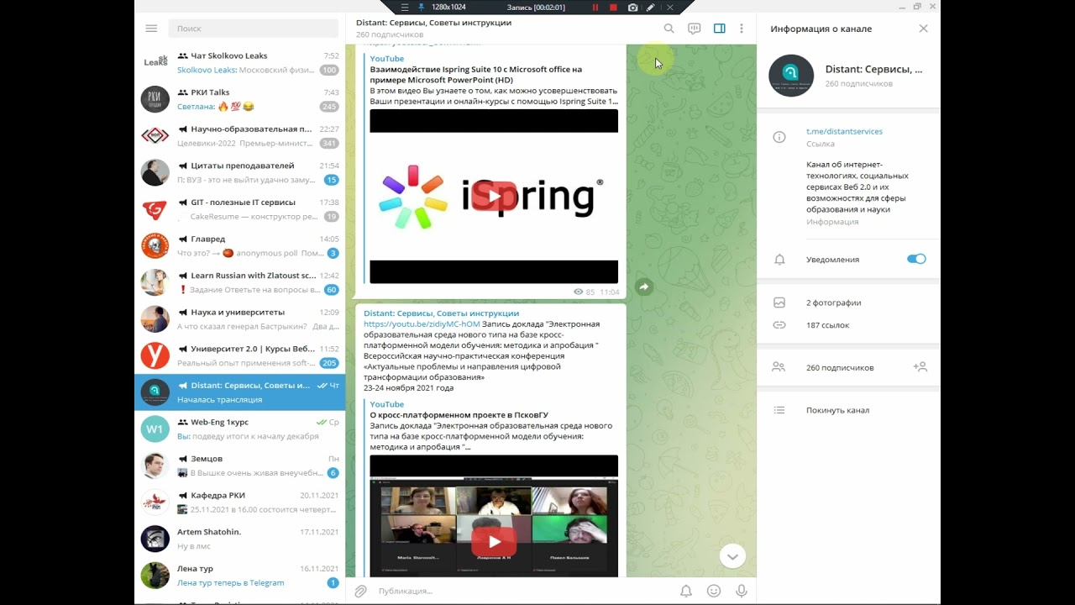Toggle channel notifications switch

tap(916, 259)
